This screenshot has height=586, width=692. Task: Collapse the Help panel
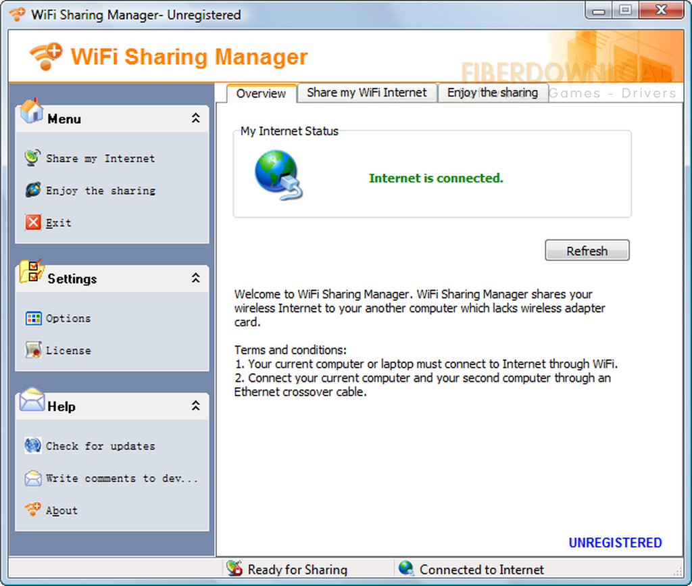click(195, 406)
